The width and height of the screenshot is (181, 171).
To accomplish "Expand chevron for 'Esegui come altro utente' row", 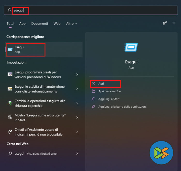I will click(77, 117).
